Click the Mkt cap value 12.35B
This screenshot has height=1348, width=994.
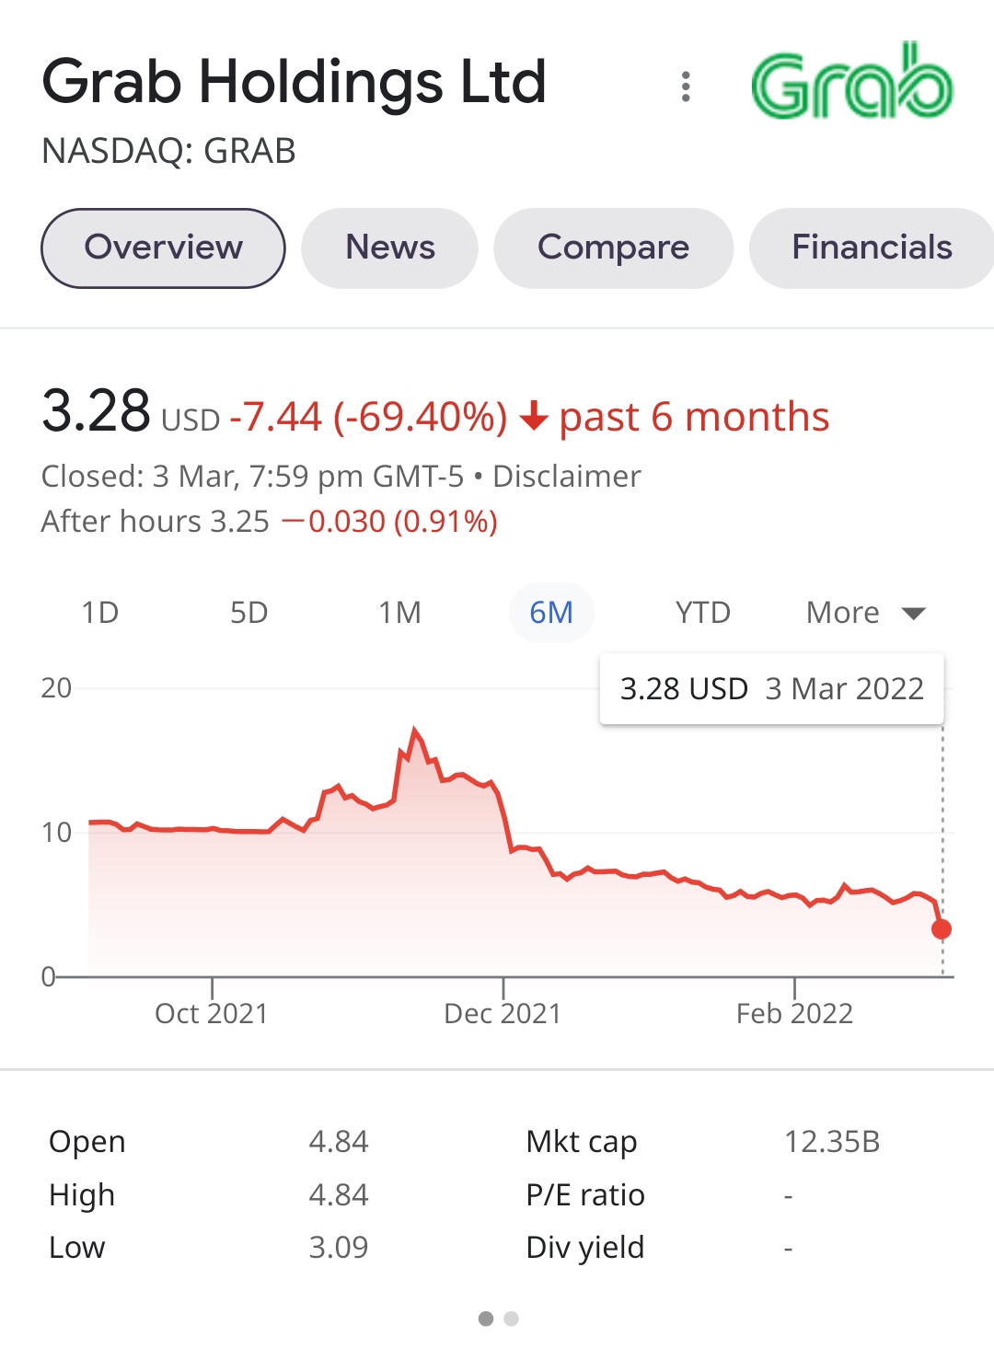tap(832, 1142)
